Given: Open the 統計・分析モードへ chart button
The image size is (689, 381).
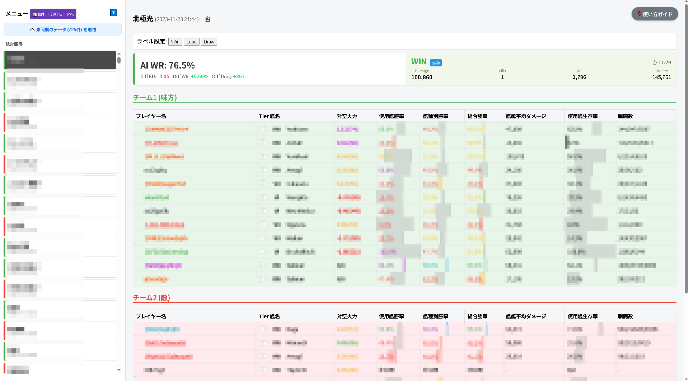Looking at the screenshot, I should [53, 14].
